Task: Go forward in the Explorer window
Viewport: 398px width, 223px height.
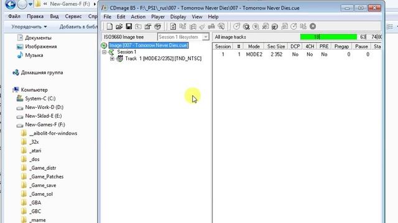Action: point(22,4)
